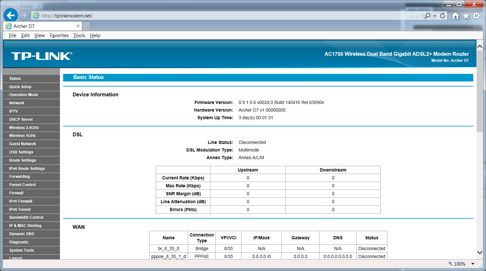Click the scroll up arrow of page scrollbar
Image resolution: width=486 pixels, height=271 pixels.
[x=480, y=47]
